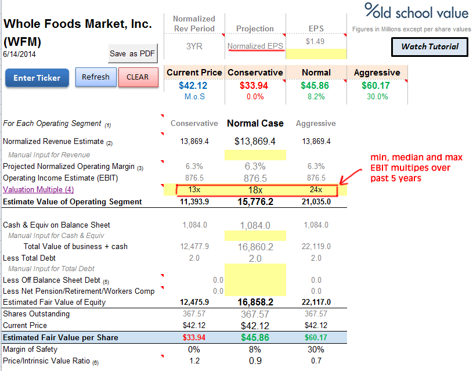Click the 0.0% margin under Conservative
The width and height of the screenshot is (473, 371).
(255, 97)
